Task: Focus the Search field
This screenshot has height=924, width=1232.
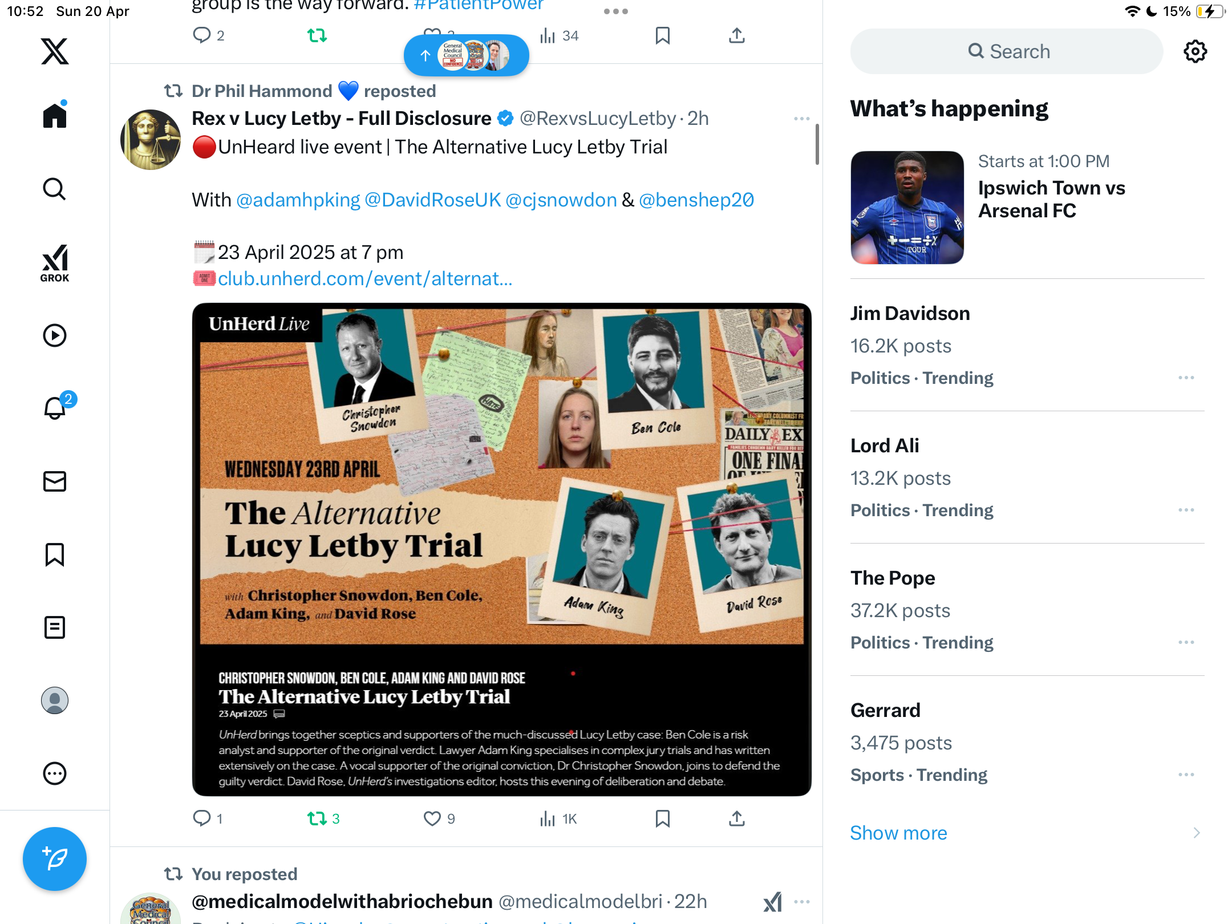Action: point(1007,51)
